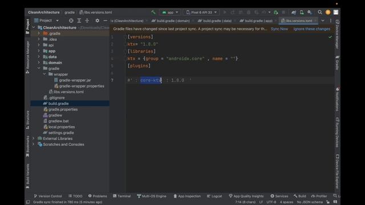
Task: Open the Problems tool window
Action: click(98, 196)
